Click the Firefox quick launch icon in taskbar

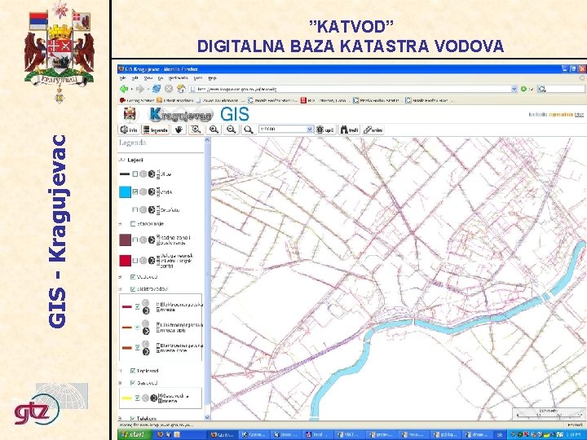[x=161, y=434]
